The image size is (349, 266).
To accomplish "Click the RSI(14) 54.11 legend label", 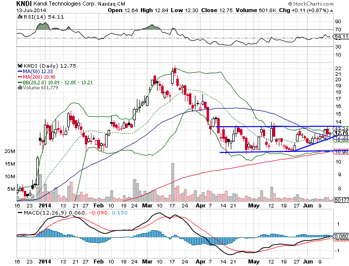I will pyautogui.click(x=43, y=17).
